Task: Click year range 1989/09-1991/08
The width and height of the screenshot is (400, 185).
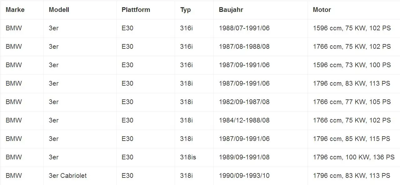Action: (244, 157)
